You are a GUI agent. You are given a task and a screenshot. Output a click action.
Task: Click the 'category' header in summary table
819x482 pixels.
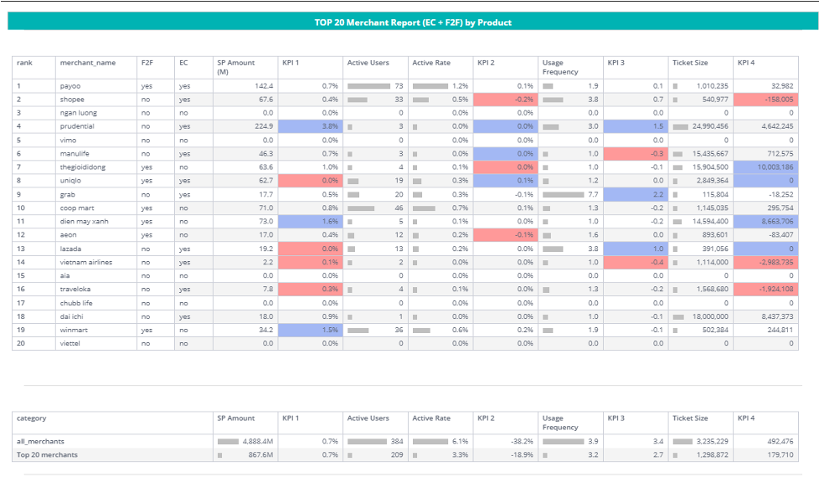(31, 418)
